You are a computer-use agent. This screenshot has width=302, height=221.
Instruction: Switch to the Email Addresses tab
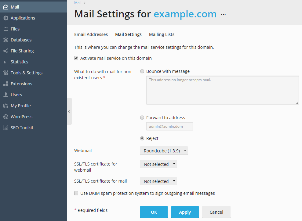(x=91, y=34)
